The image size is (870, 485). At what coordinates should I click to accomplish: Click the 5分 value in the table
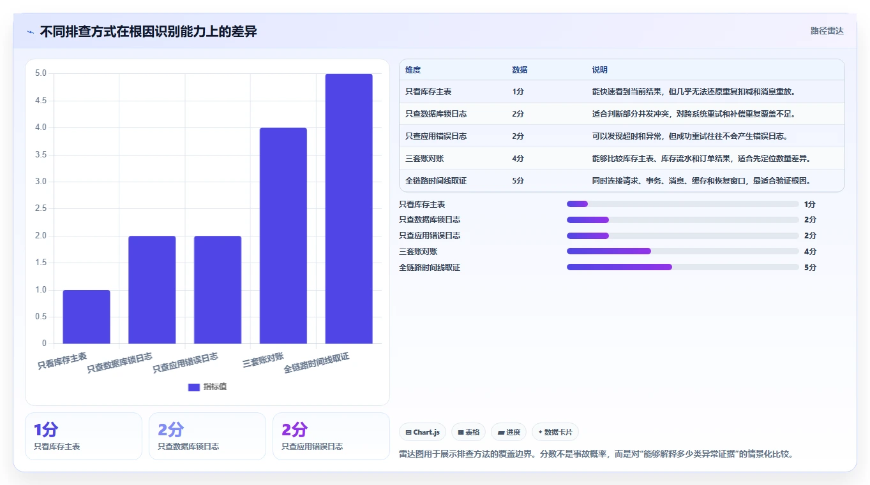click(x=518, y=181)
